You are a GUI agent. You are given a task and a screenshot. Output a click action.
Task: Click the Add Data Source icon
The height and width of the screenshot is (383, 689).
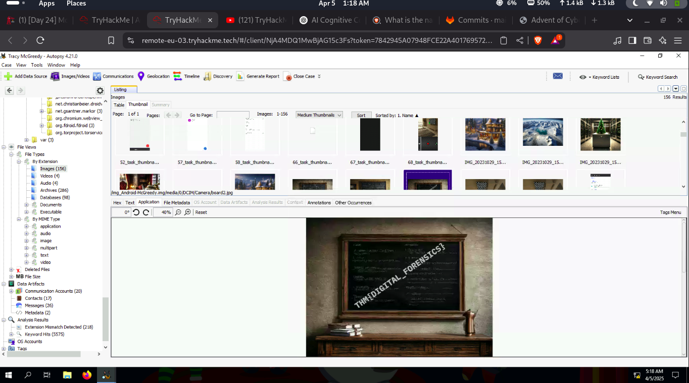[8, 77]
